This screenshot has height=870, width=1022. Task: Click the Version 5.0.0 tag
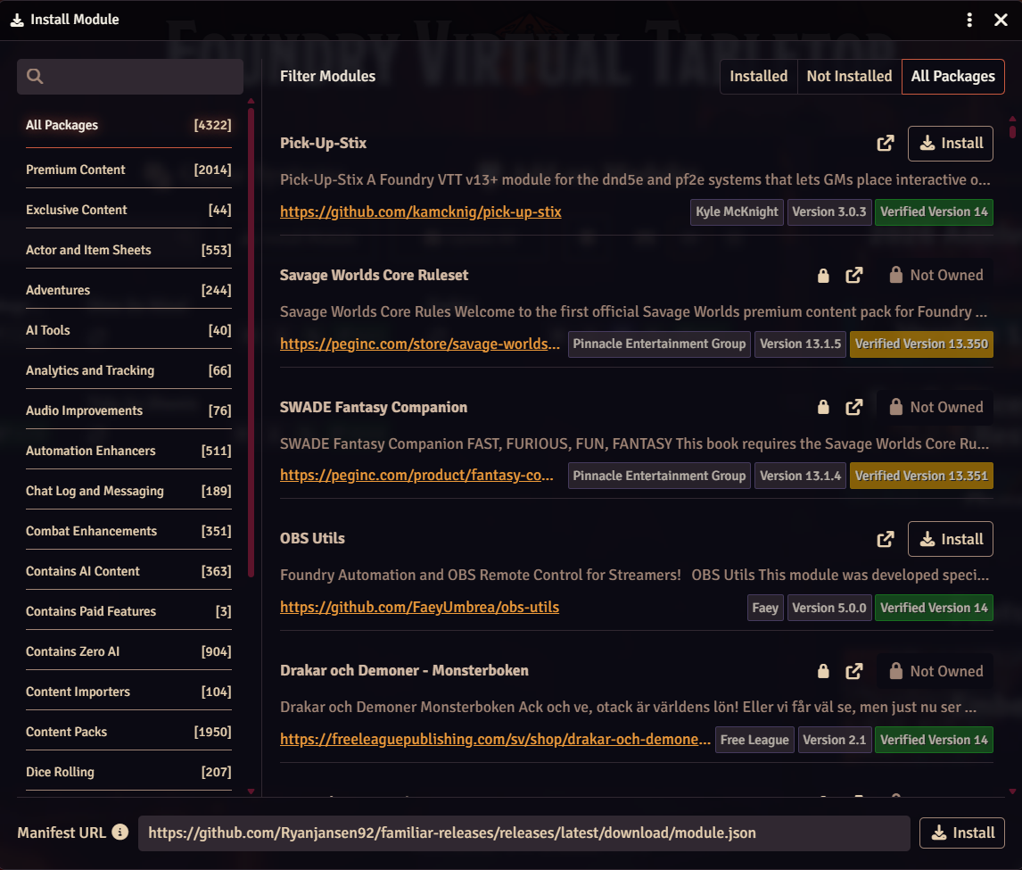tap(829, 608)
